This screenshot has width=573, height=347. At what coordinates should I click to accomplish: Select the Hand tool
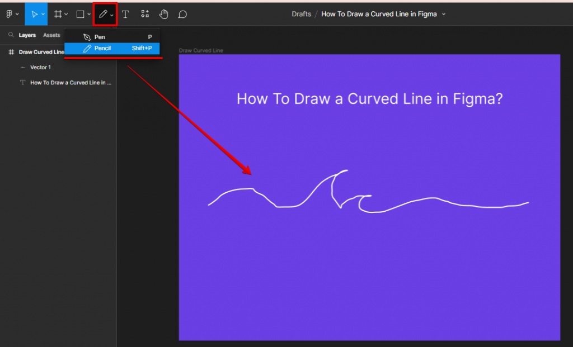[x=163, y=13]
